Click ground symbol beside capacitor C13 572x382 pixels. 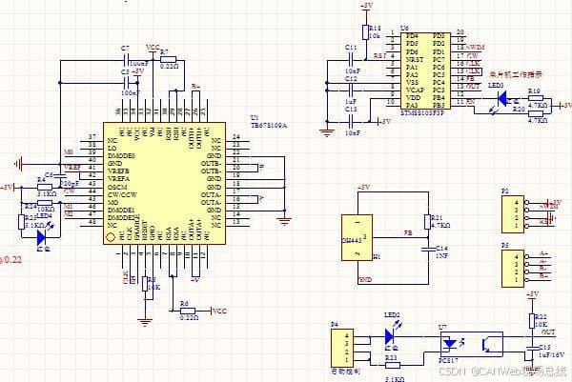tap(327, 133)
